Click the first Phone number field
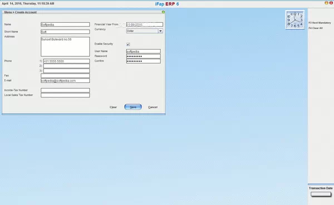Image resolution: width=334 pixels, height=205 pixels. (x=66, y=61)
